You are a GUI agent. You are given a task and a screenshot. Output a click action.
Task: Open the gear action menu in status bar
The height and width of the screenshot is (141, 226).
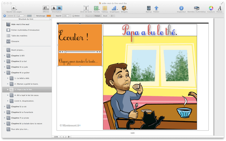coord(69,137)
